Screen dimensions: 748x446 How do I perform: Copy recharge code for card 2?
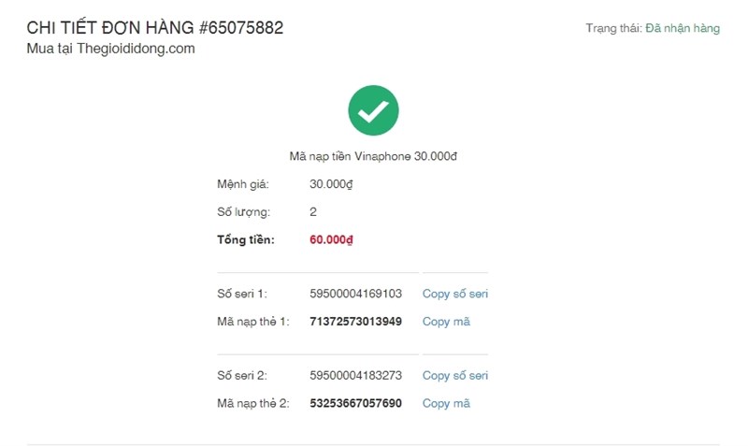pyautogui.click(x=446, y=403)
